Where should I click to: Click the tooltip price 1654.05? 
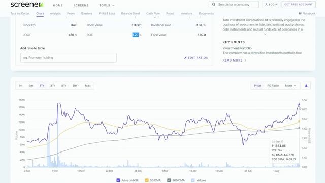tap(279, 146)
